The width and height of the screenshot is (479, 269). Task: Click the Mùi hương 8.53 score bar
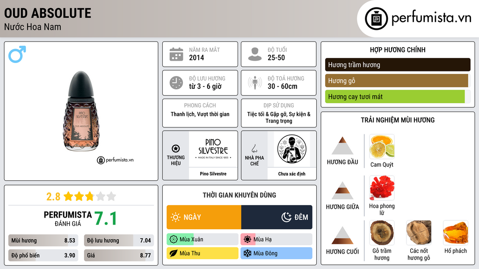tap(44, 241)
